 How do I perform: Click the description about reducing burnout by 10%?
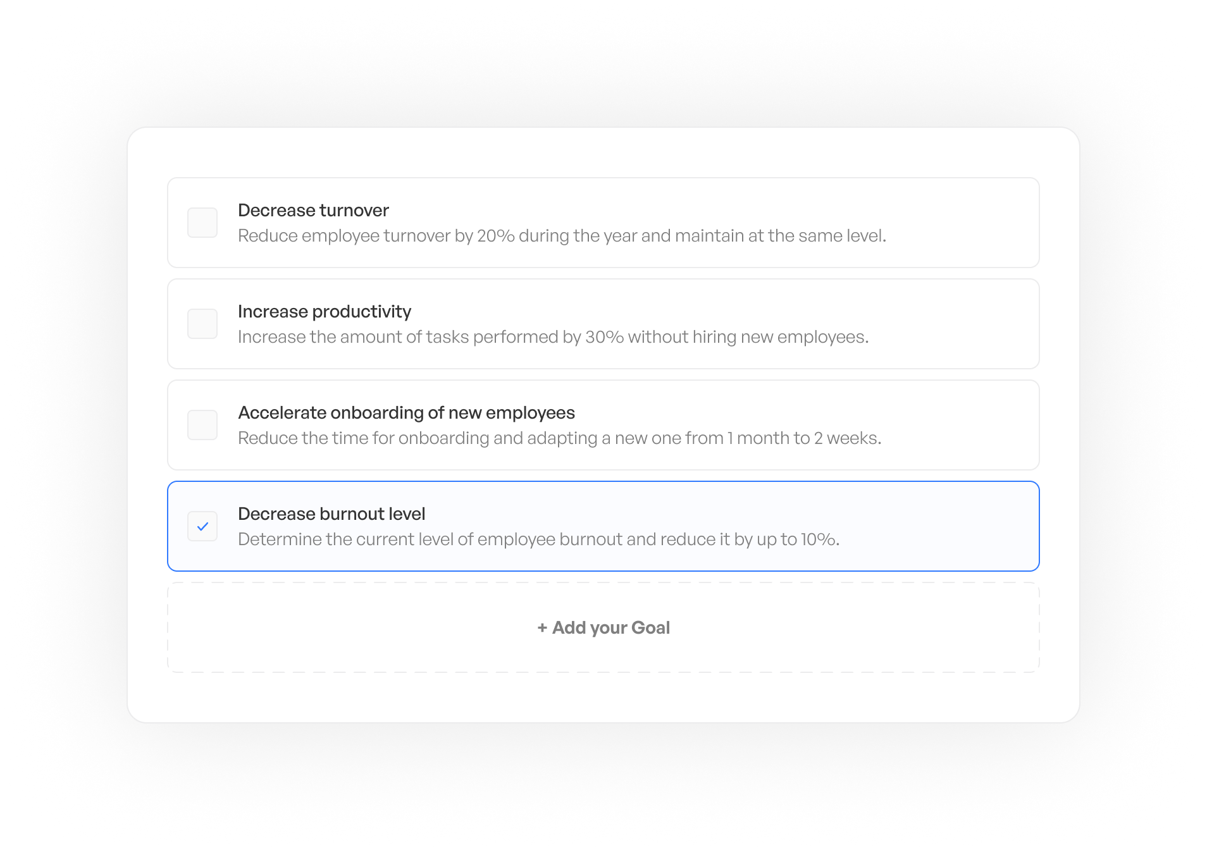[x=539, y=539]
